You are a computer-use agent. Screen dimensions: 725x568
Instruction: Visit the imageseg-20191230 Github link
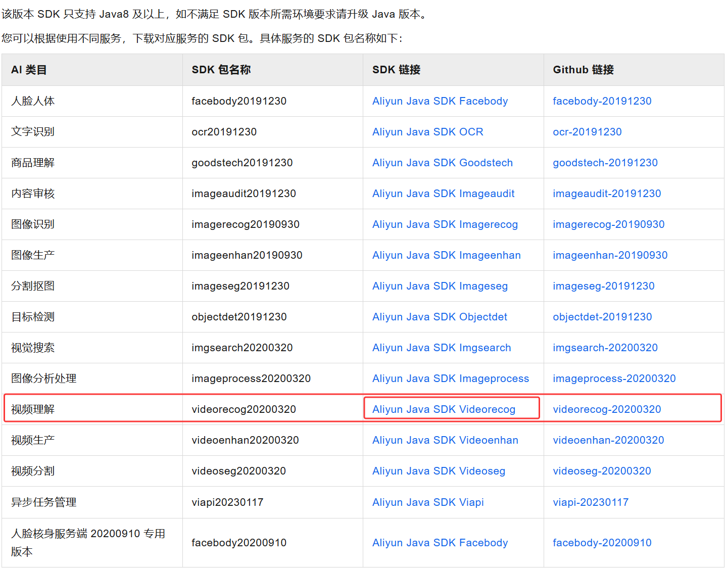604,286
